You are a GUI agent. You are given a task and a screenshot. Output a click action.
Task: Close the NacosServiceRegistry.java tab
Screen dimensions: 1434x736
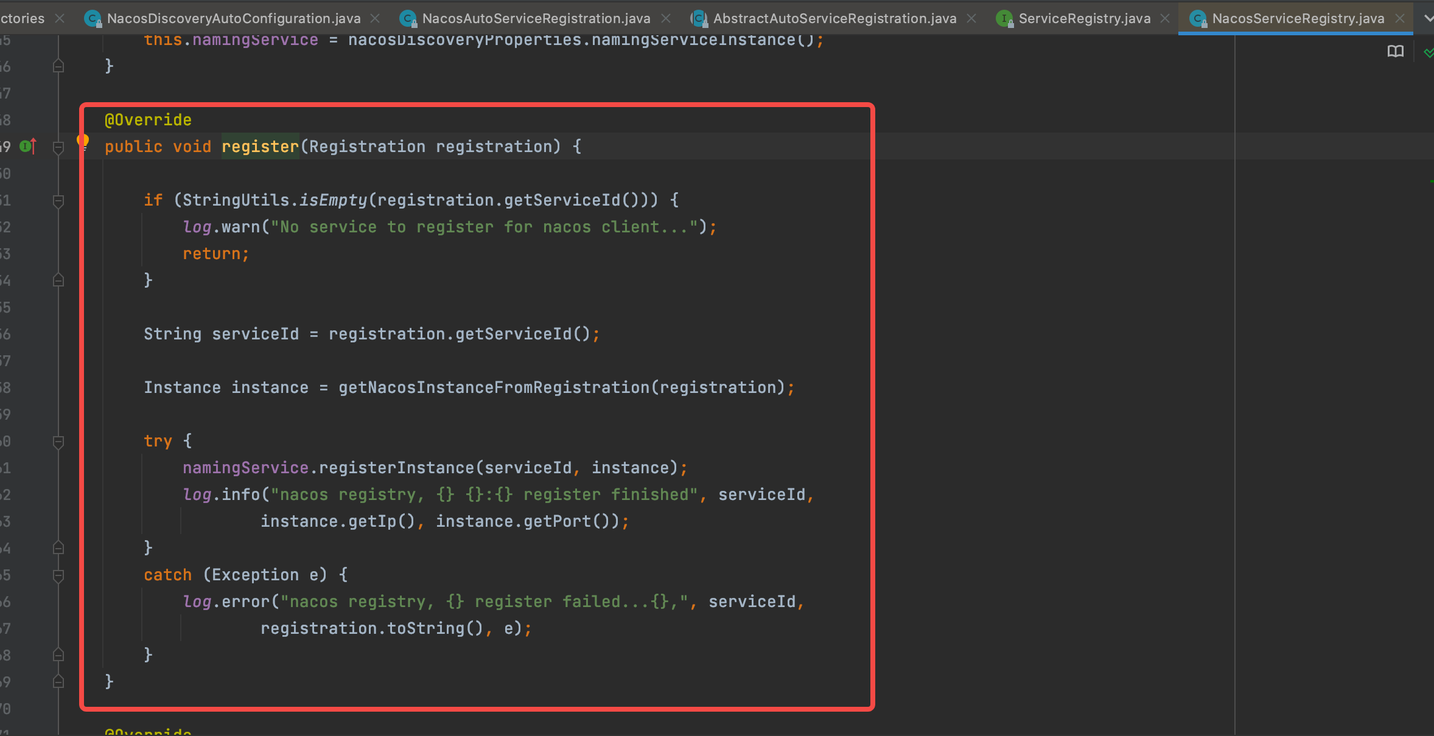[1400, 19]
